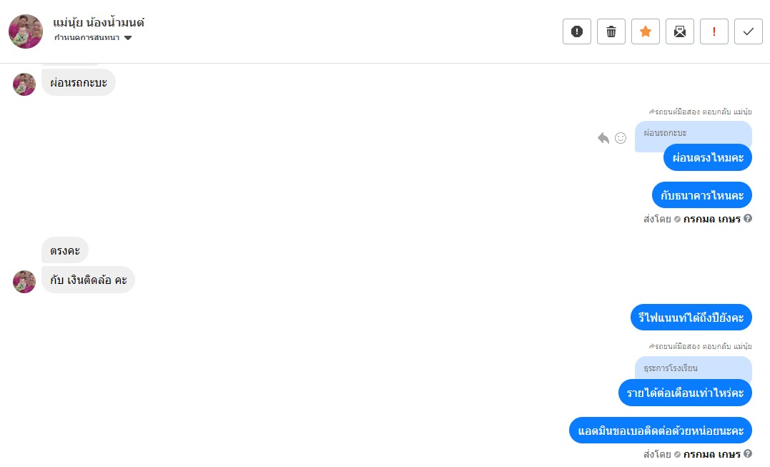Click avatar beside กับ เงินติดล้อ คะ message
Viewport: 770px width, 467px height.
[24, 281]
